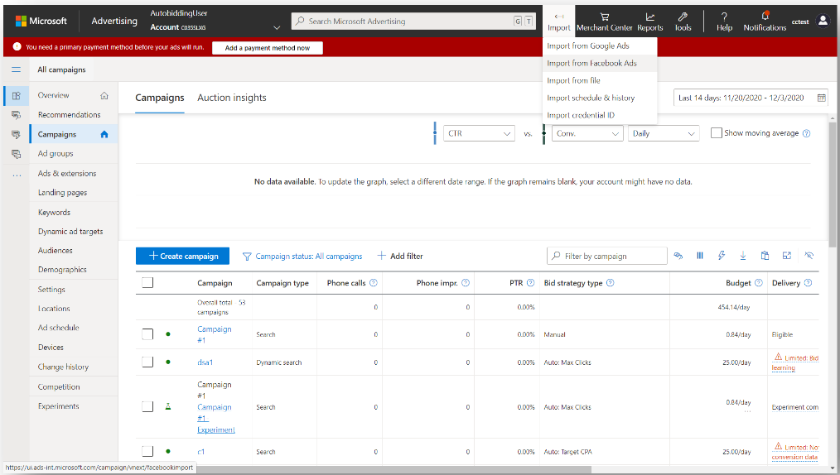Open the Merchant Center from top bar
Screen dimensions: 840x475
[x=604, y=21]
